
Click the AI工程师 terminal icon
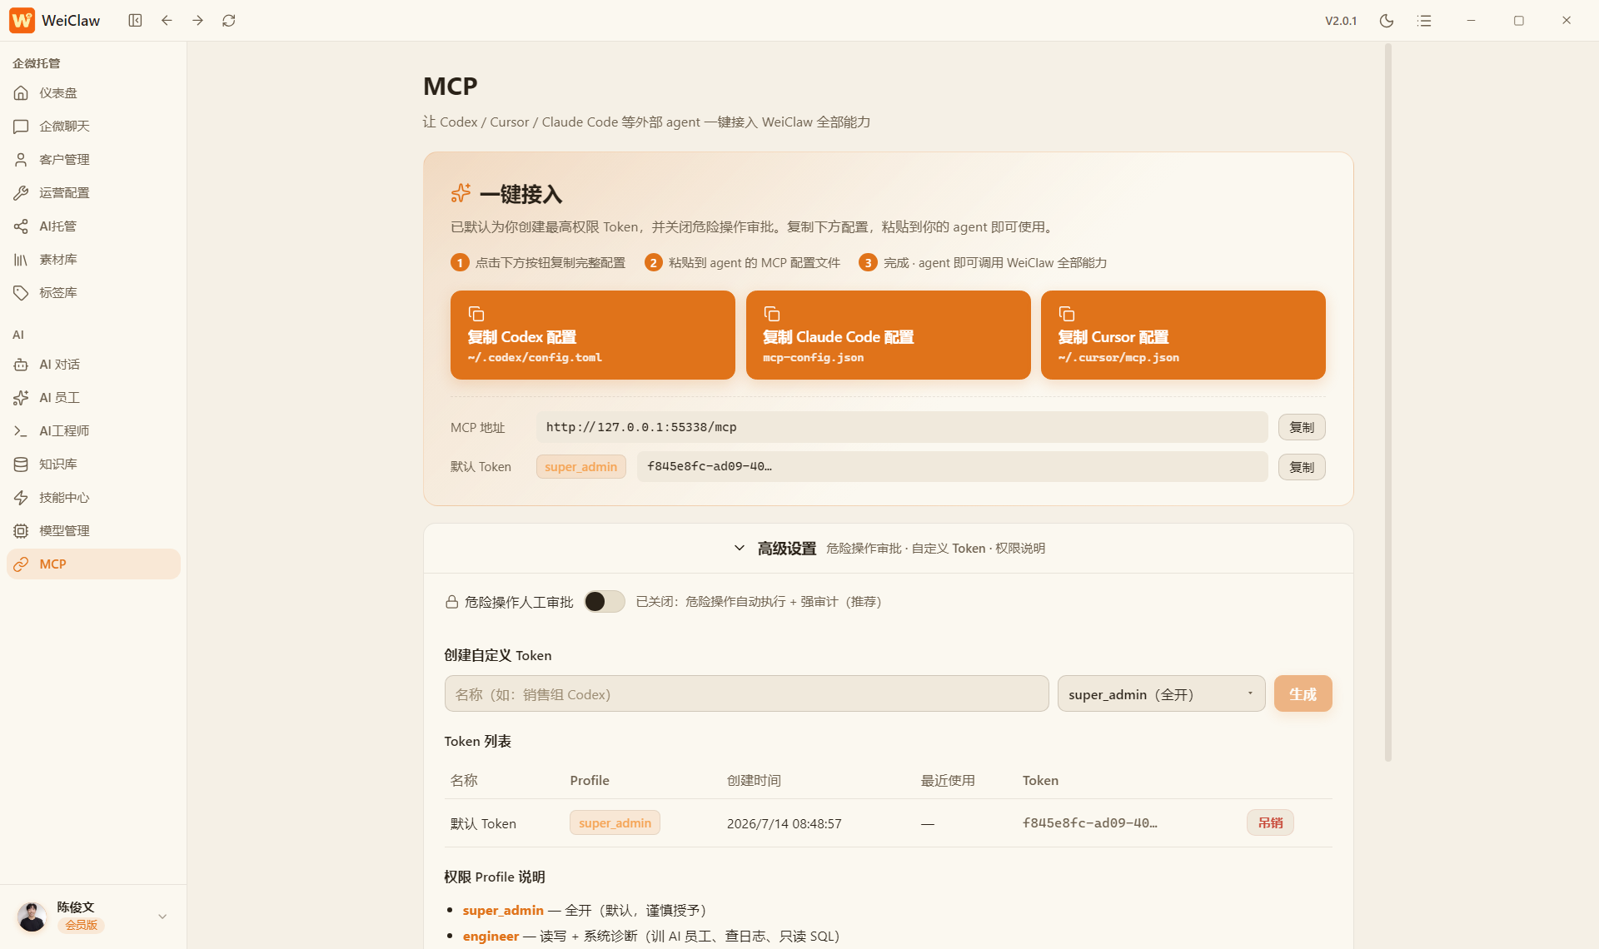point(21,430)
